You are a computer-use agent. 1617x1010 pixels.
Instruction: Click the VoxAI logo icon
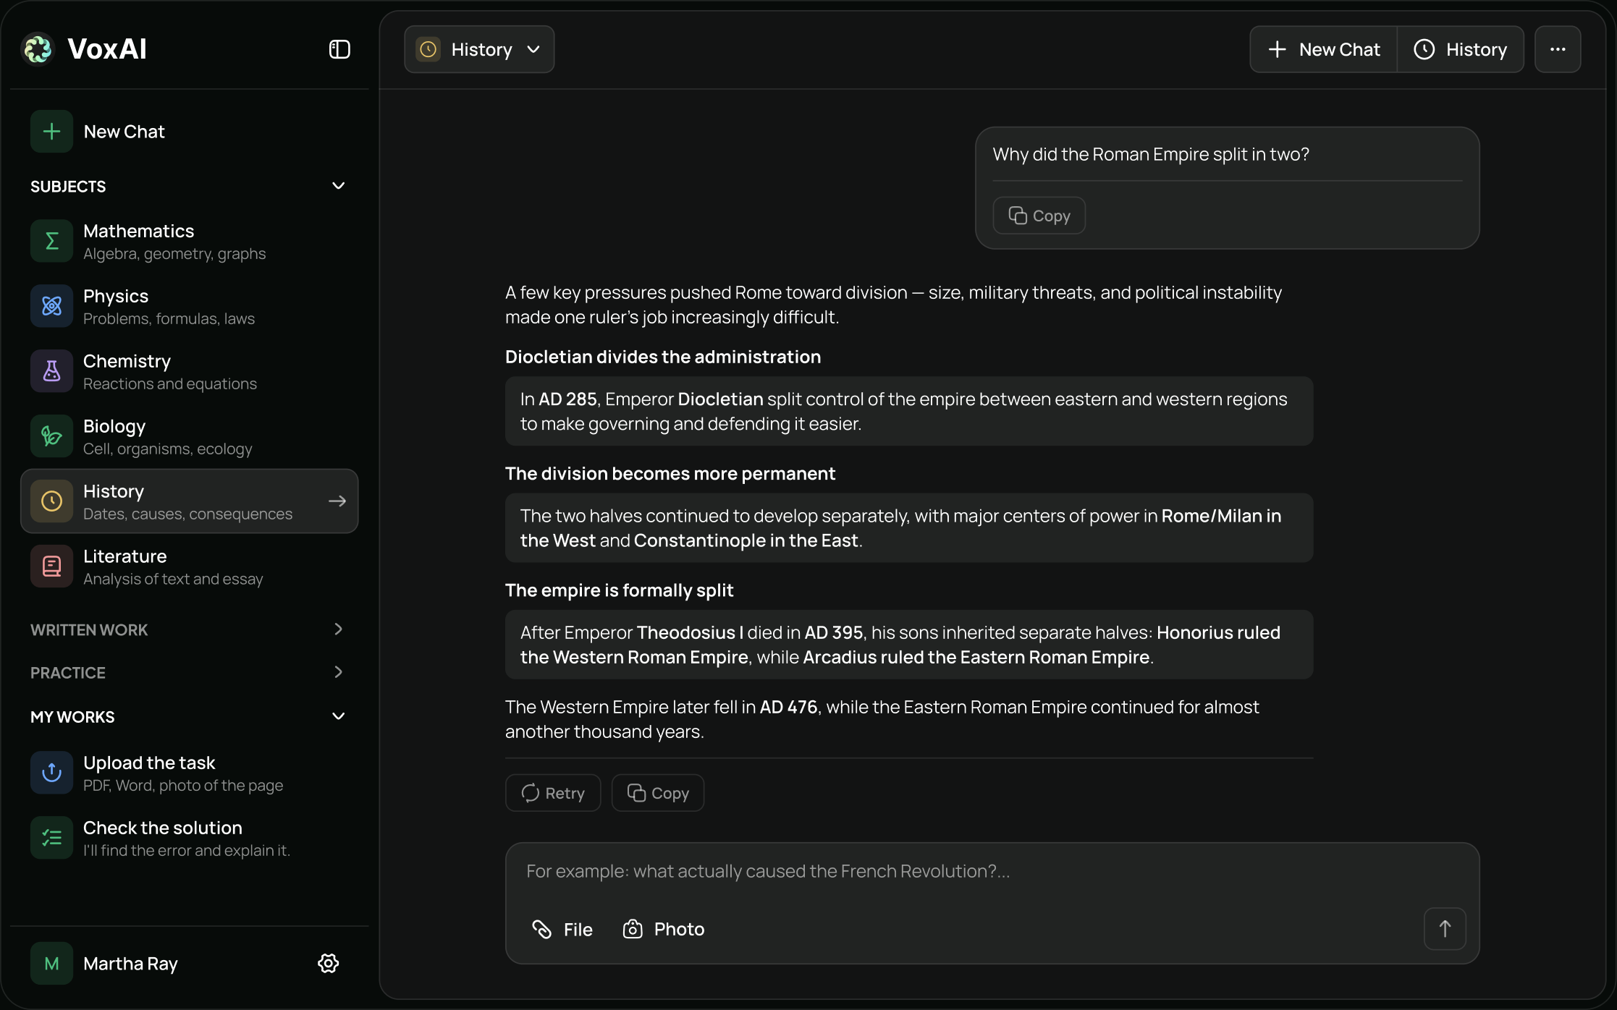38,49
